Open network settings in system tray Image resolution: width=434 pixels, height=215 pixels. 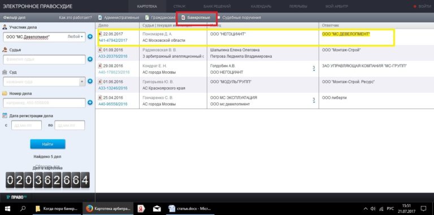pos(381,209)
